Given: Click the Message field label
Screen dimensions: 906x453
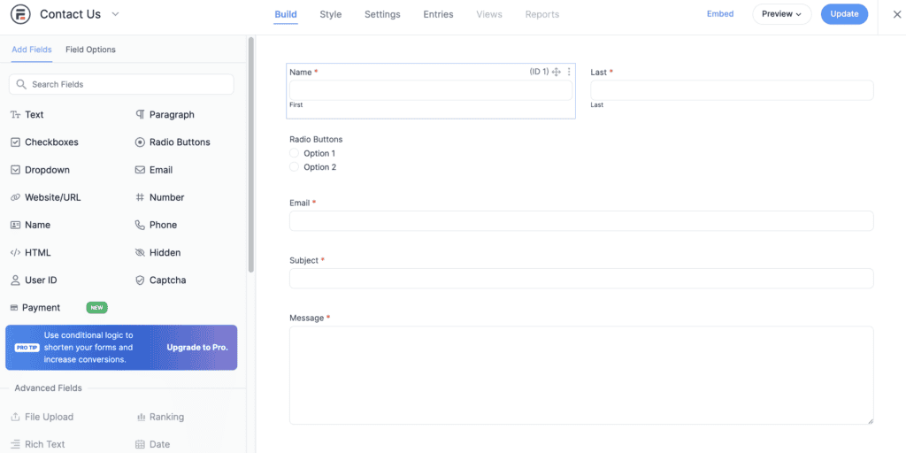Looking at the screenshot, I should 307,318.
